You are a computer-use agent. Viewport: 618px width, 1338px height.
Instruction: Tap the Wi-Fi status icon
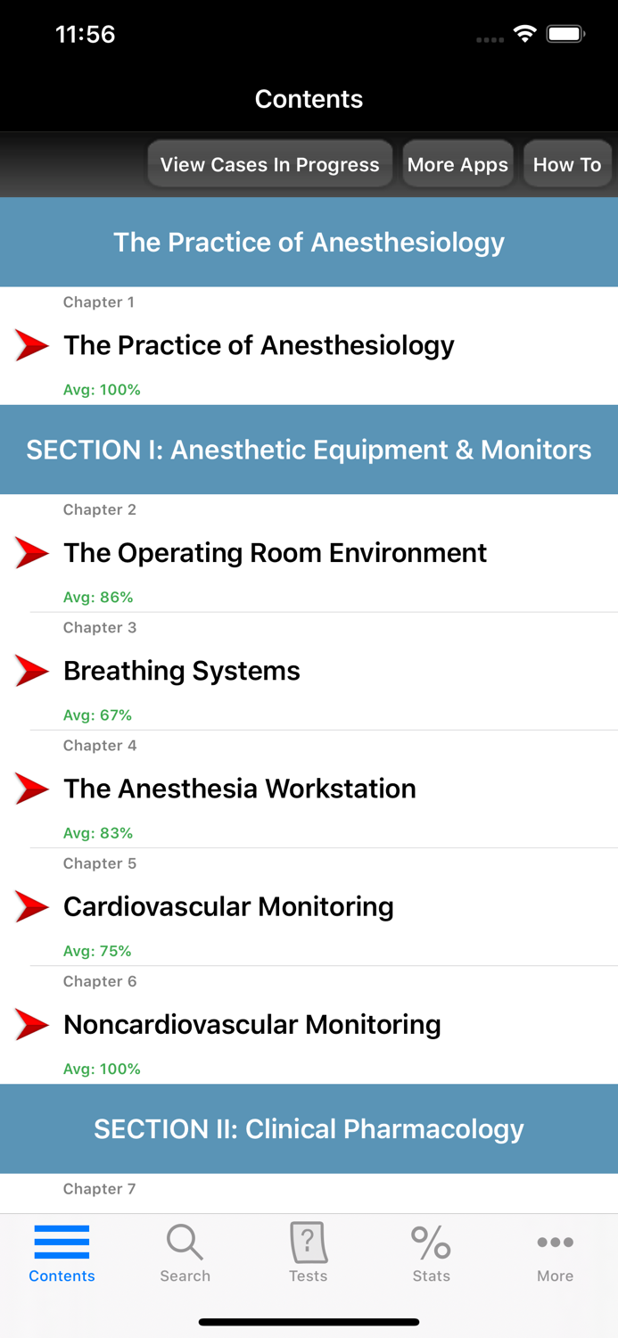point(524,32)
